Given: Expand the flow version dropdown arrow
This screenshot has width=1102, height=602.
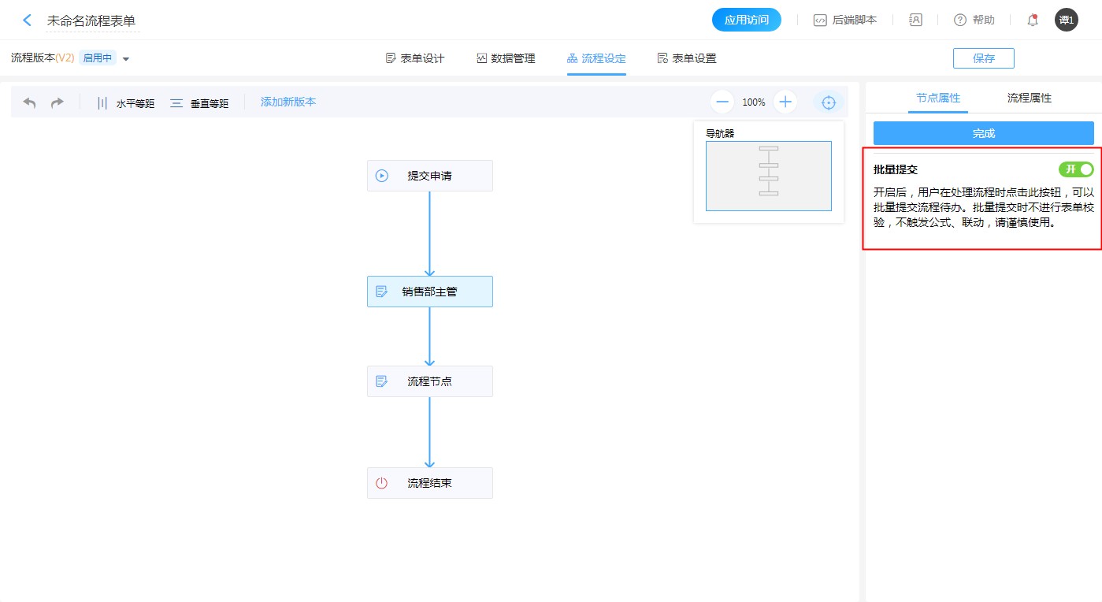Looking at the screenshot, I should (x=126, y=59).
